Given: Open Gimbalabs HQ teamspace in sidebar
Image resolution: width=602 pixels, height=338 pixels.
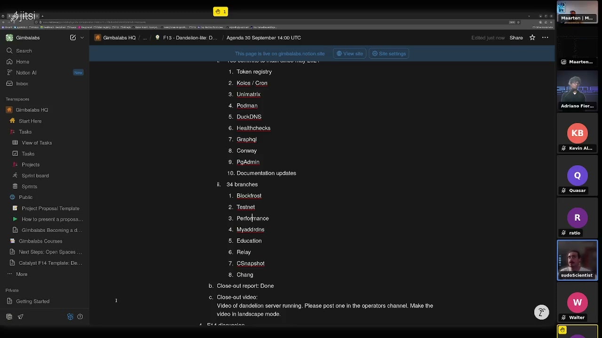Looking at the screenshot, I should 32,110.
